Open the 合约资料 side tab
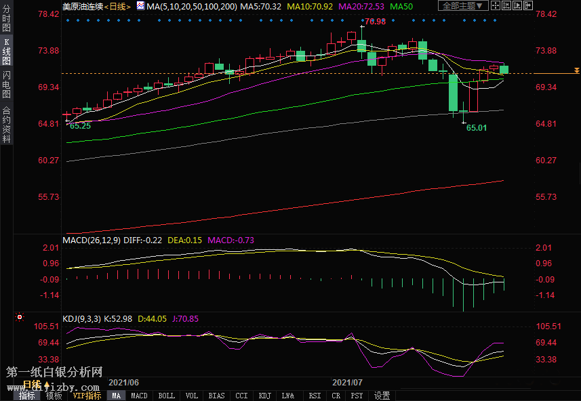Screen dimensions: 581x401 pos(6,124)
